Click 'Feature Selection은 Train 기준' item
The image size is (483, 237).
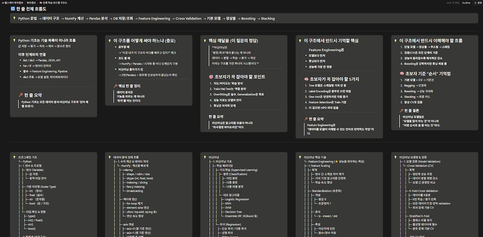coord(328,102)
